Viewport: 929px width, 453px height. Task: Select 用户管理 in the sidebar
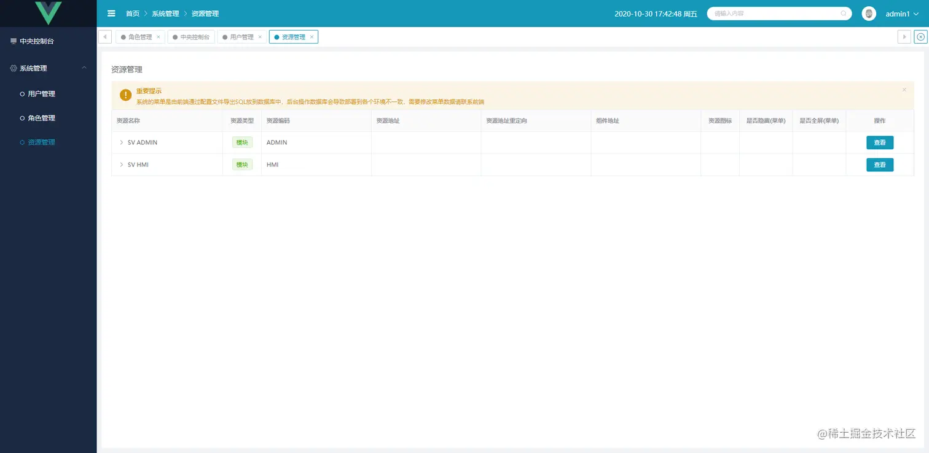48,94
